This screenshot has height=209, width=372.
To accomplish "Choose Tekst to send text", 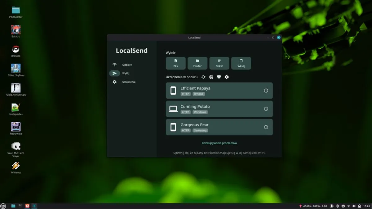I will pos(219,63).
